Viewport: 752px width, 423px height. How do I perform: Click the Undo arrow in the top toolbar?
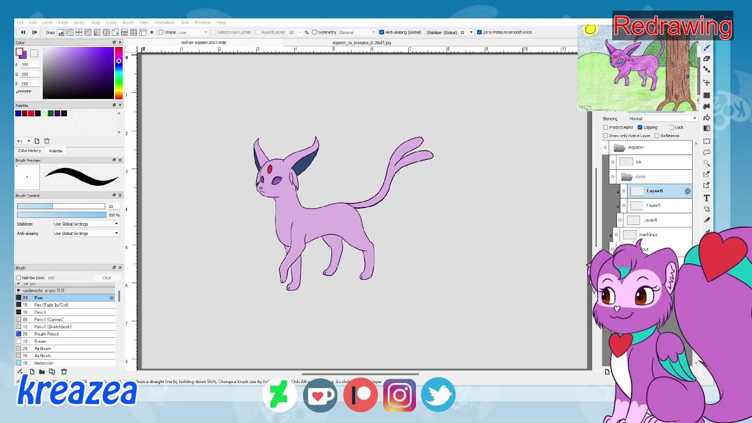pos(23,32)
